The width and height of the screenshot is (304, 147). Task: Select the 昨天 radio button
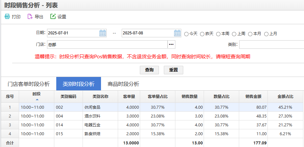[x=202, y=34]
